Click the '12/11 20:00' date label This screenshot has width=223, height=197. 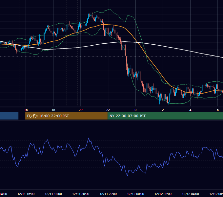point(81,194)
